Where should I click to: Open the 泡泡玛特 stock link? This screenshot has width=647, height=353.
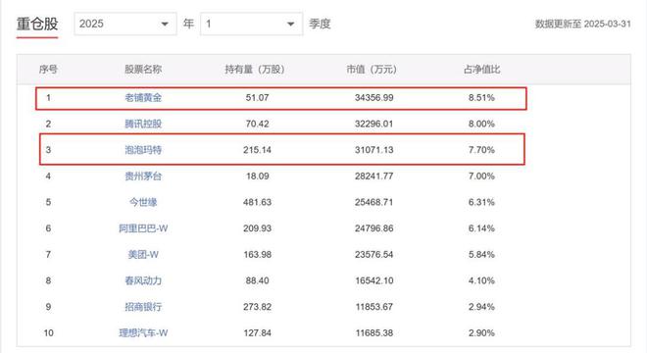143,150
